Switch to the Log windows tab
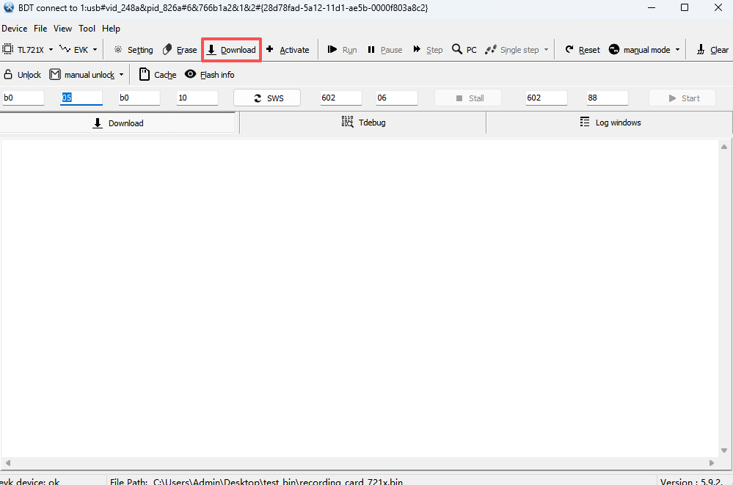This screenshot has height=485, width=733. coord(610,123)
